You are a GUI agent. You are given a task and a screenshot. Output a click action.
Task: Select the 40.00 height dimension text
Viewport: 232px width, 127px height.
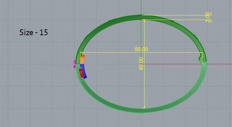(x=141, y=64)
